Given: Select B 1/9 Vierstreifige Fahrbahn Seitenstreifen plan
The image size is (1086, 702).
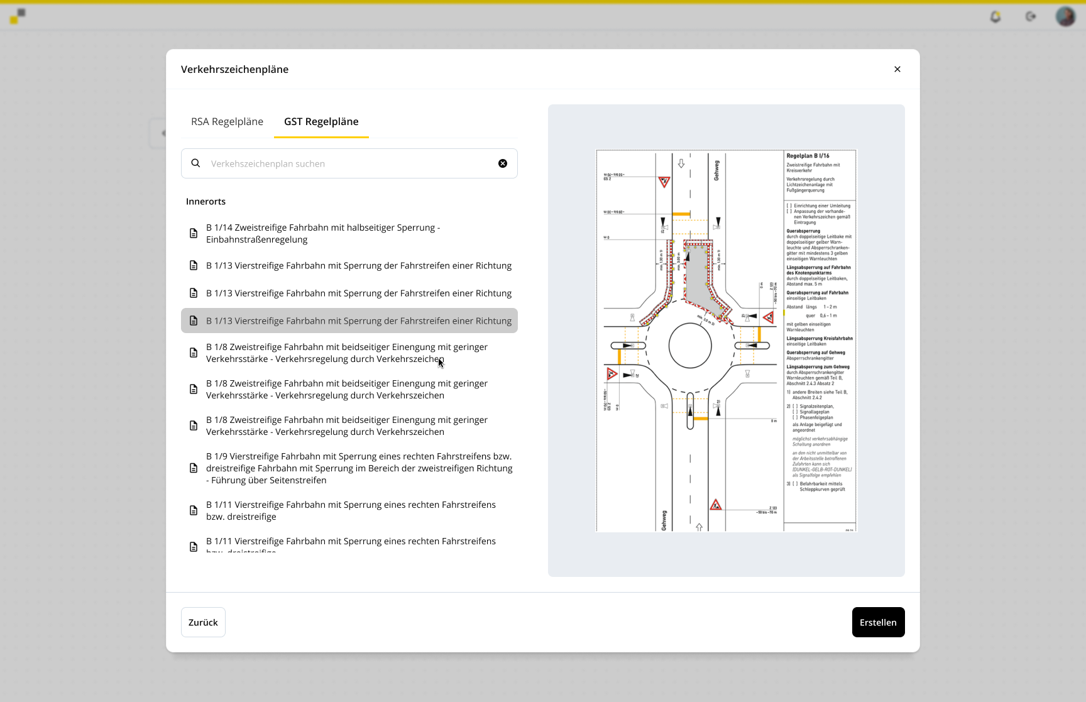Looking at the screenshot, I should pyautogui.click(x=349, y=468).
